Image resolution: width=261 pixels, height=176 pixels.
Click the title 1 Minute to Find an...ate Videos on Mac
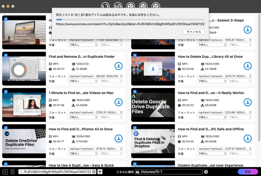click(x=81, y=93)
